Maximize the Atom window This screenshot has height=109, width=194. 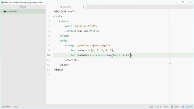click(x=183, y=2)
